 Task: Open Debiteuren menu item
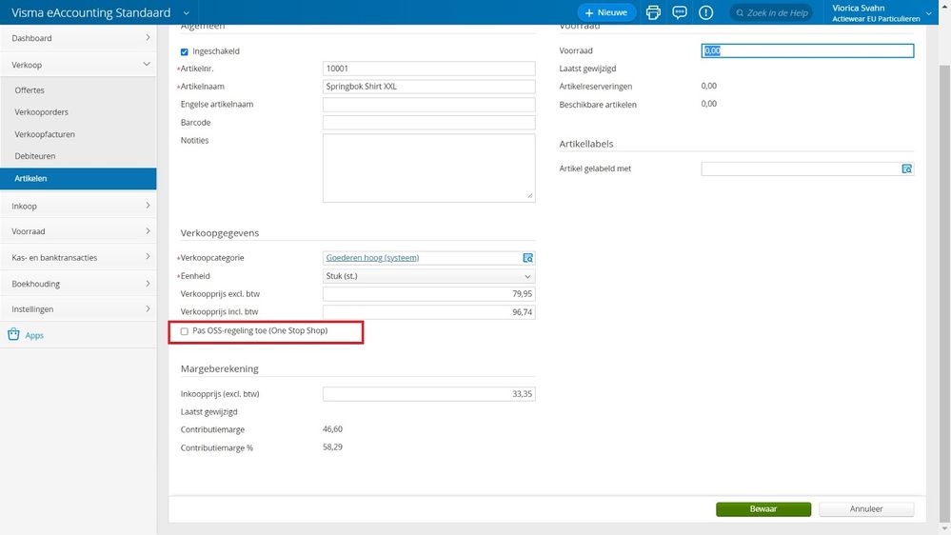tap(35, 156)
